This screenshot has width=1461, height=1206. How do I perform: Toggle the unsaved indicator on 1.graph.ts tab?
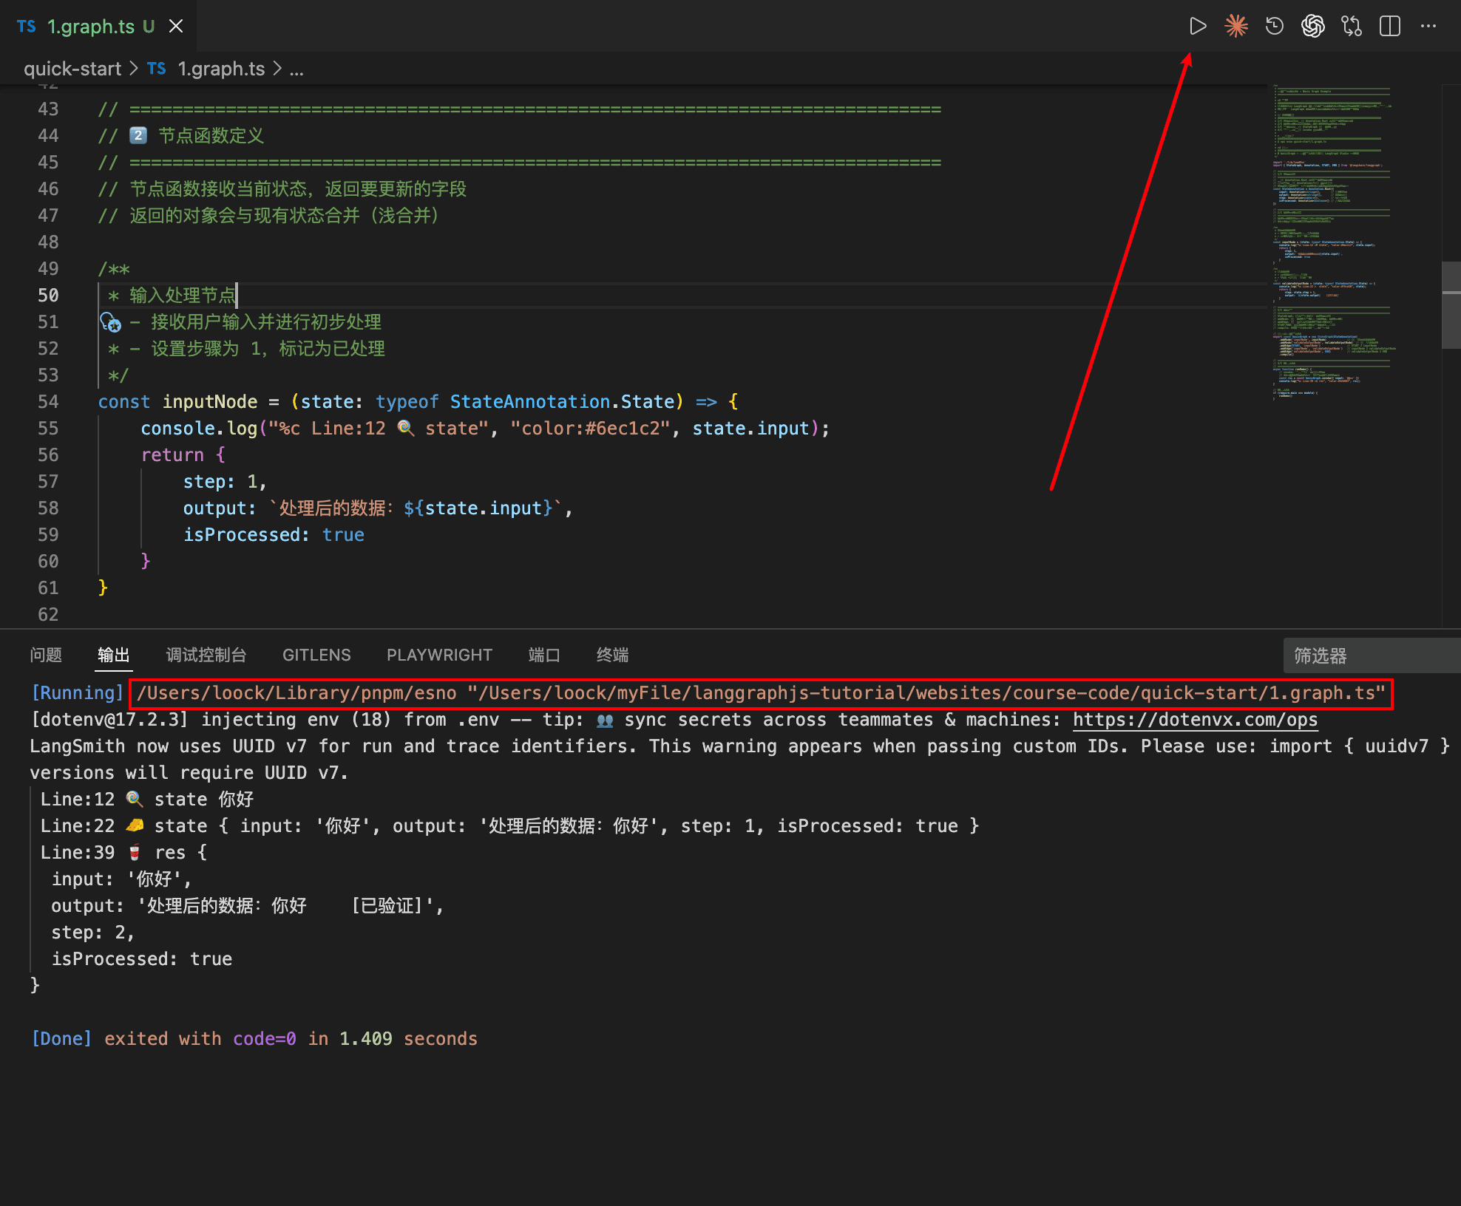pos(150,26)
